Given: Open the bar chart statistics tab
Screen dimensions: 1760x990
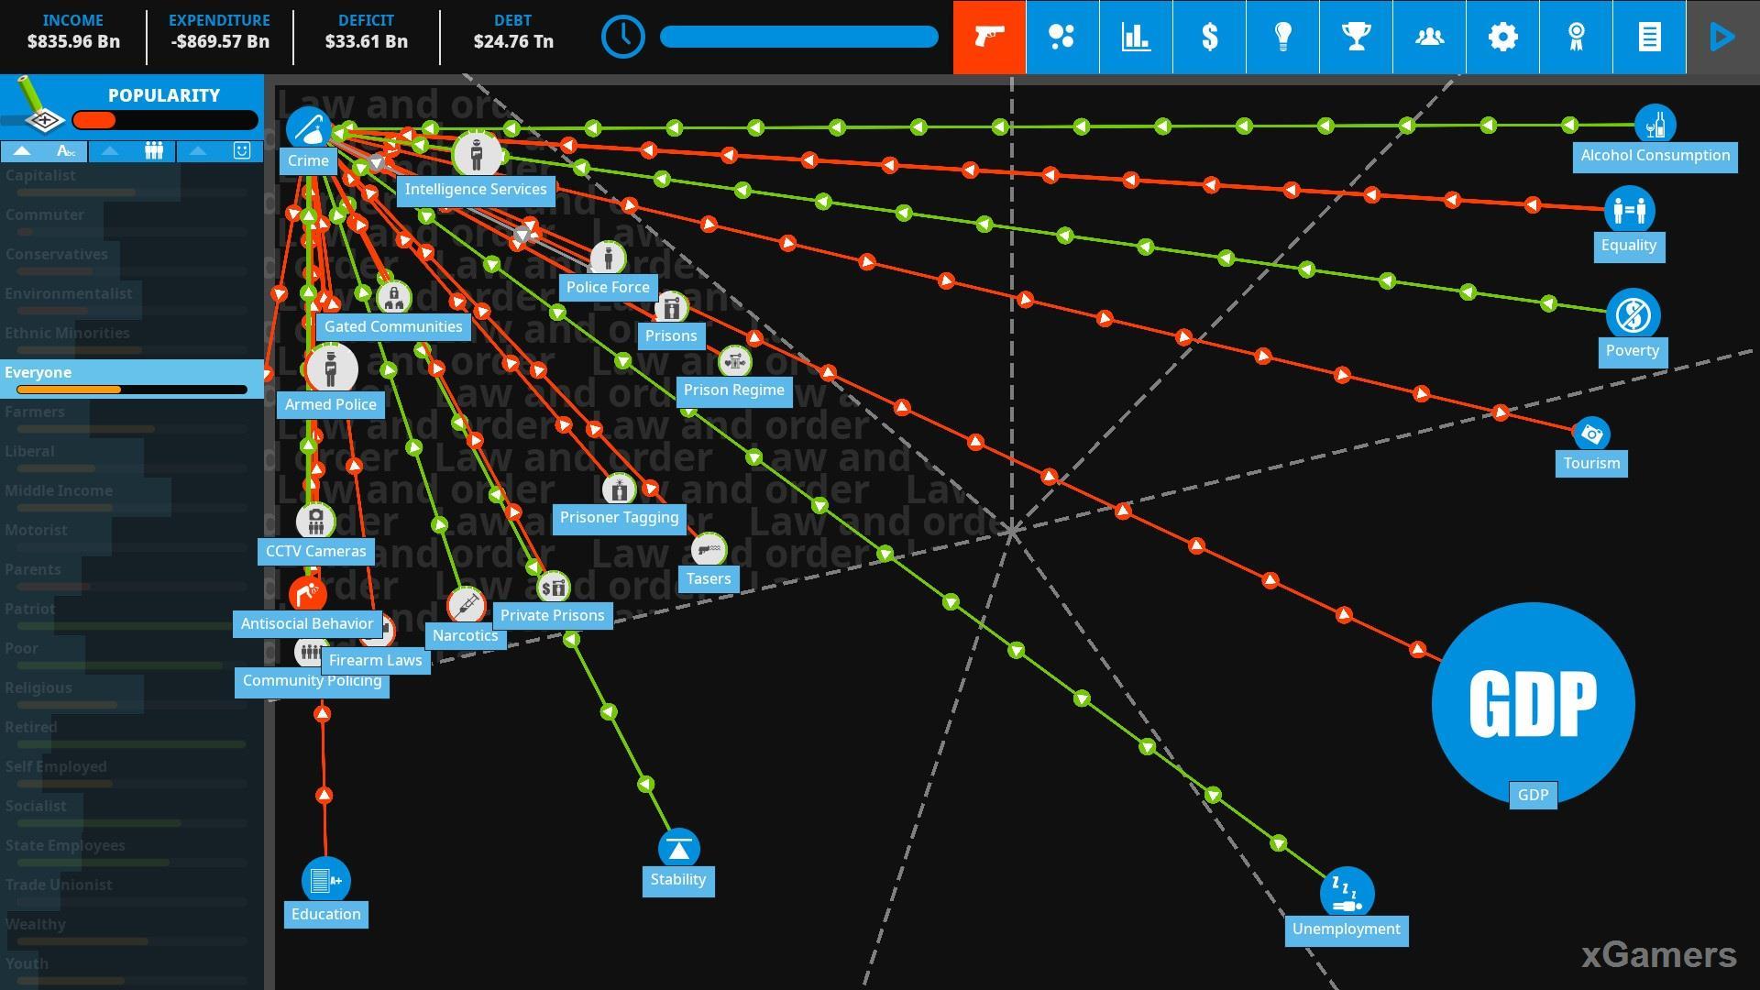Looking at the screenshot, I should point(1133,35).
